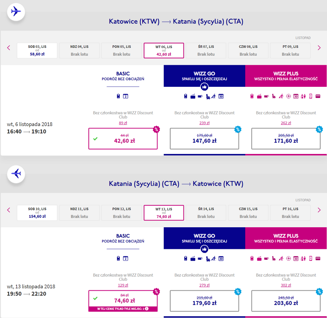327x318 pixels.
Task: Click thumbs-up badge on return WIZZ GO
Action: pyautogui.click(x=204, y=249)
